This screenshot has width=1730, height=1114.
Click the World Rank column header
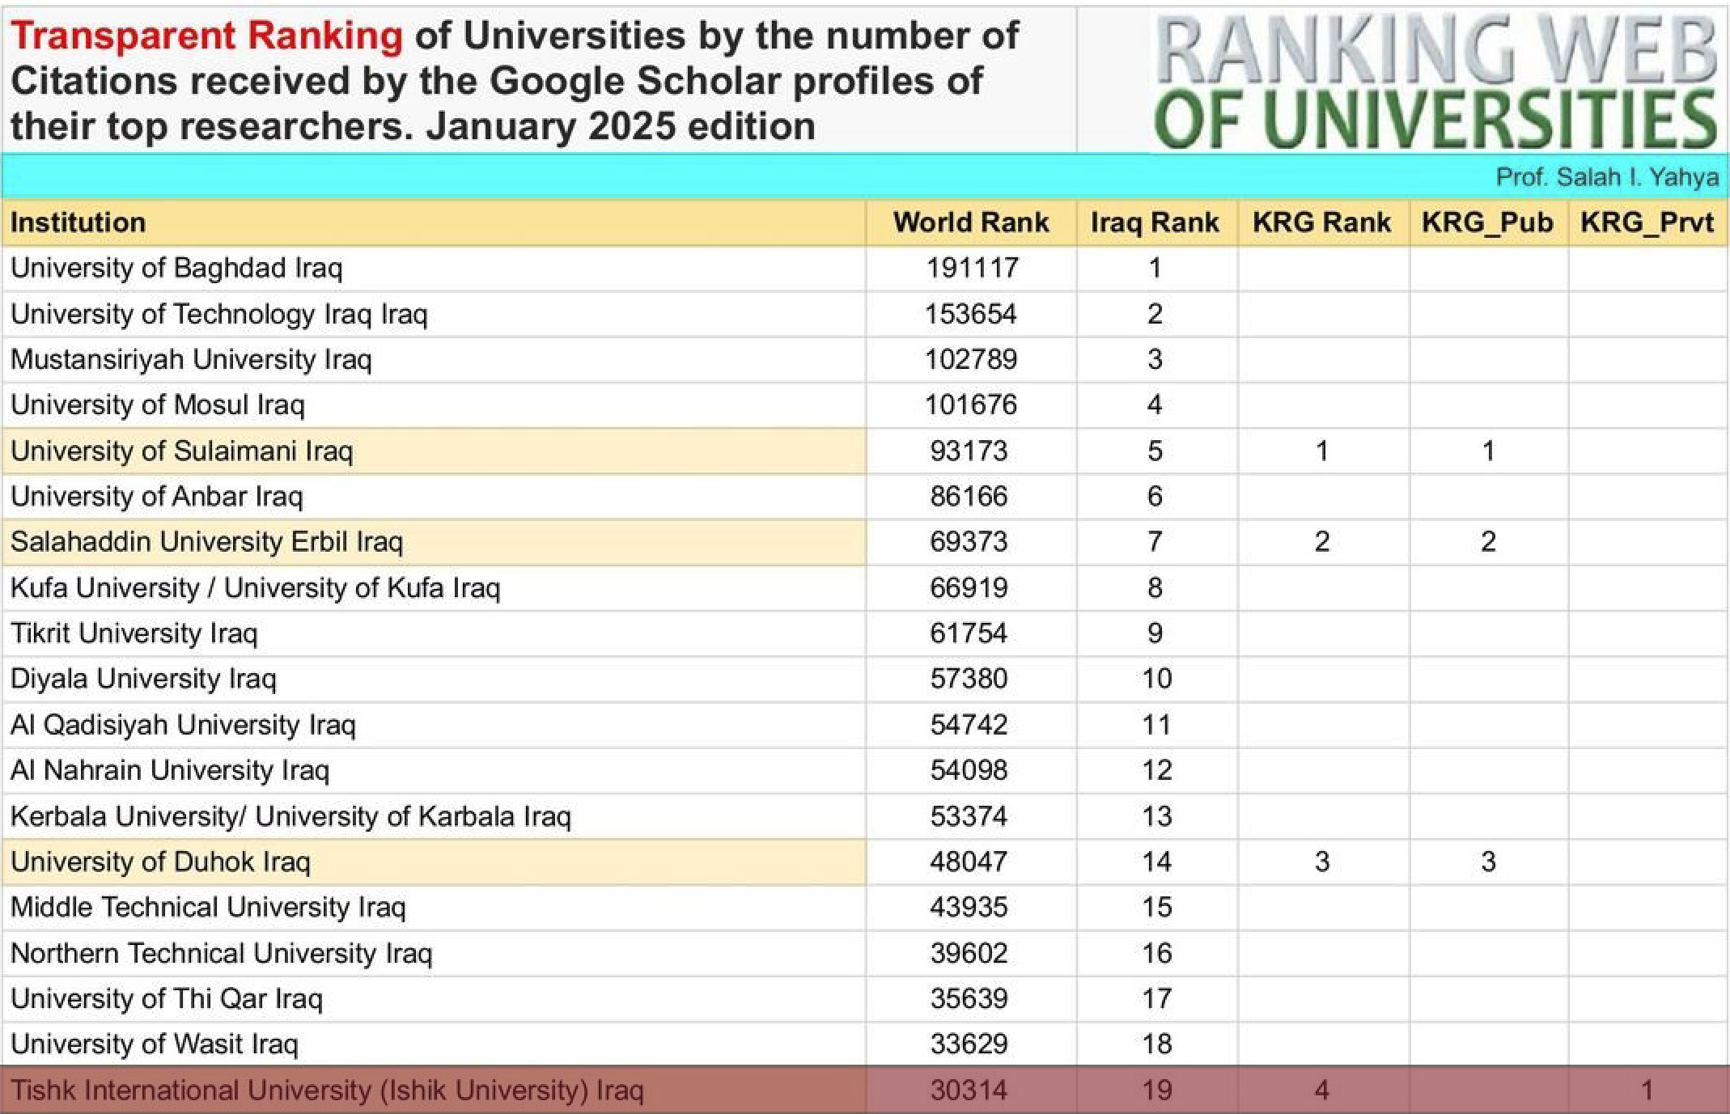point(970,222)
